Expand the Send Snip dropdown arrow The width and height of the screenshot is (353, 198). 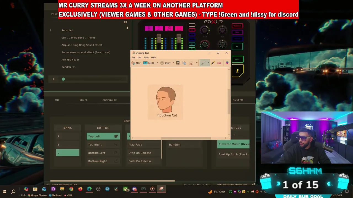pos(197,63)
